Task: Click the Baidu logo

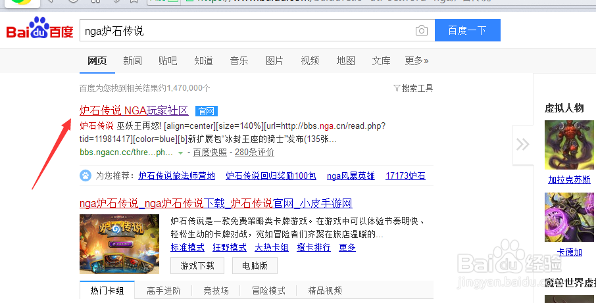Action: [x=39, y=28]
